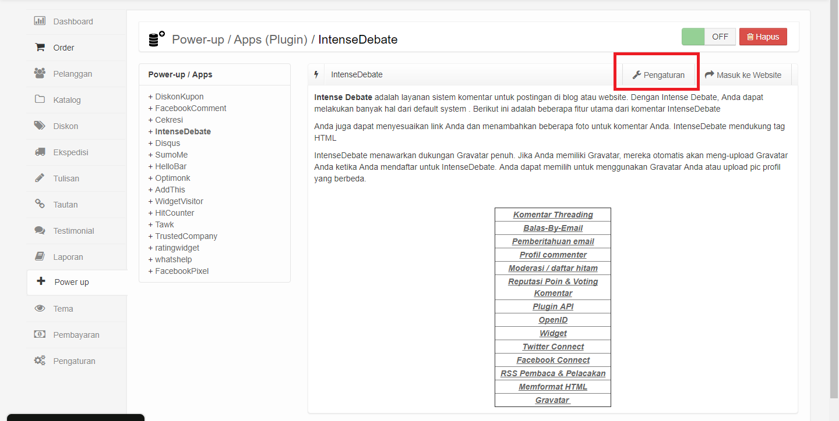
Task: Click the sidebar Pengaturan gears icon
Action: [40, 361]
